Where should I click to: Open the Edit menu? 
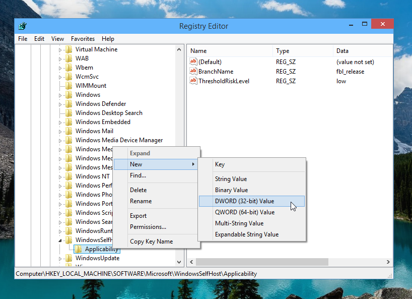click(39, 39)
